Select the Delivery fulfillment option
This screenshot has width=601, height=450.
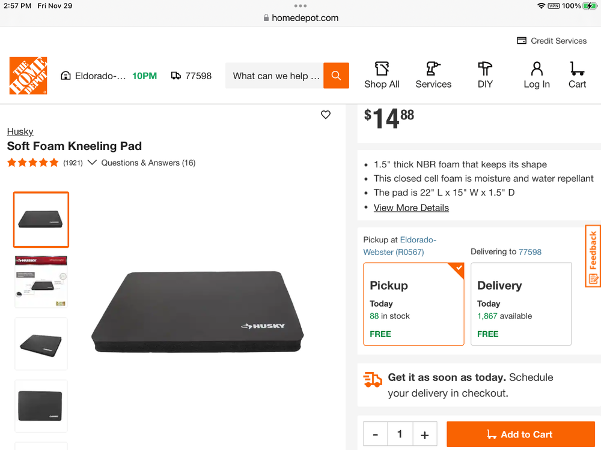click(x=521, y=304)
